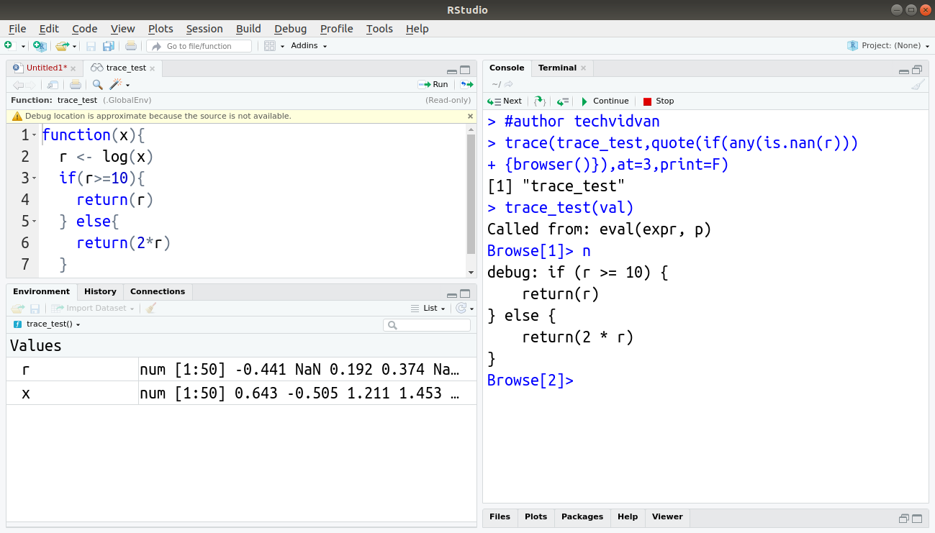Open the Tools menu
The image size is (935, 533).
(x=379, y=29)
